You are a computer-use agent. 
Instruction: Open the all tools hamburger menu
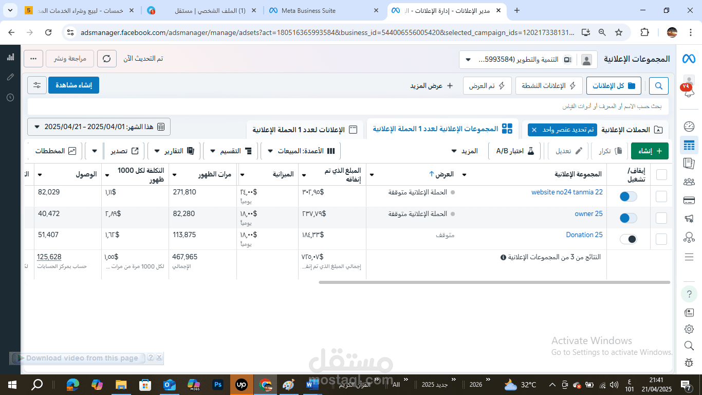point(689,257)
